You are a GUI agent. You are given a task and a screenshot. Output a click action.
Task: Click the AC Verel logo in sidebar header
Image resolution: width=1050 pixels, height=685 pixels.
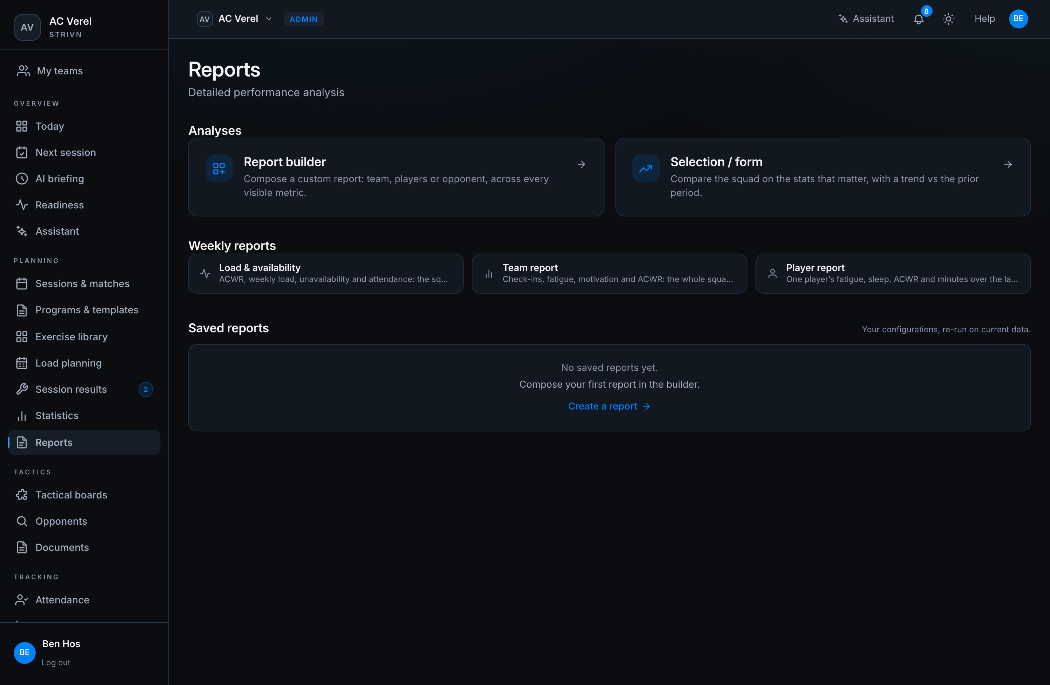(x=27, y=27)
